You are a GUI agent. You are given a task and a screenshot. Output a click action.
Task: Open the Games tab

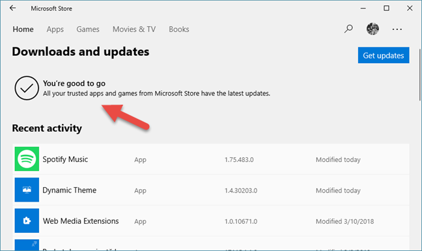(88, 29)
